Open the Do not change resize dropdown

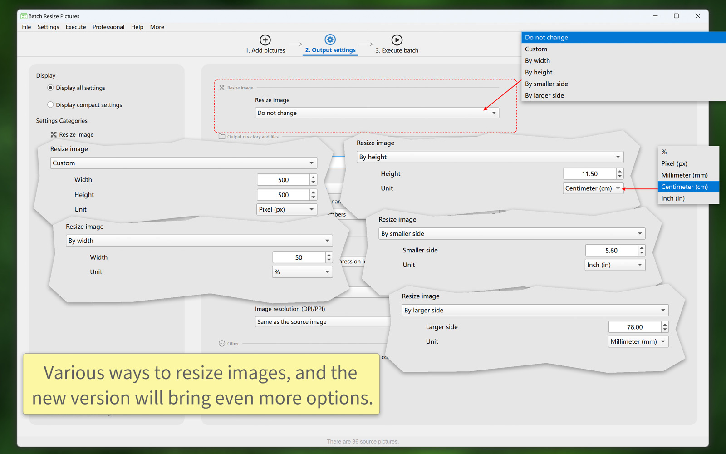tap(377, 113)
